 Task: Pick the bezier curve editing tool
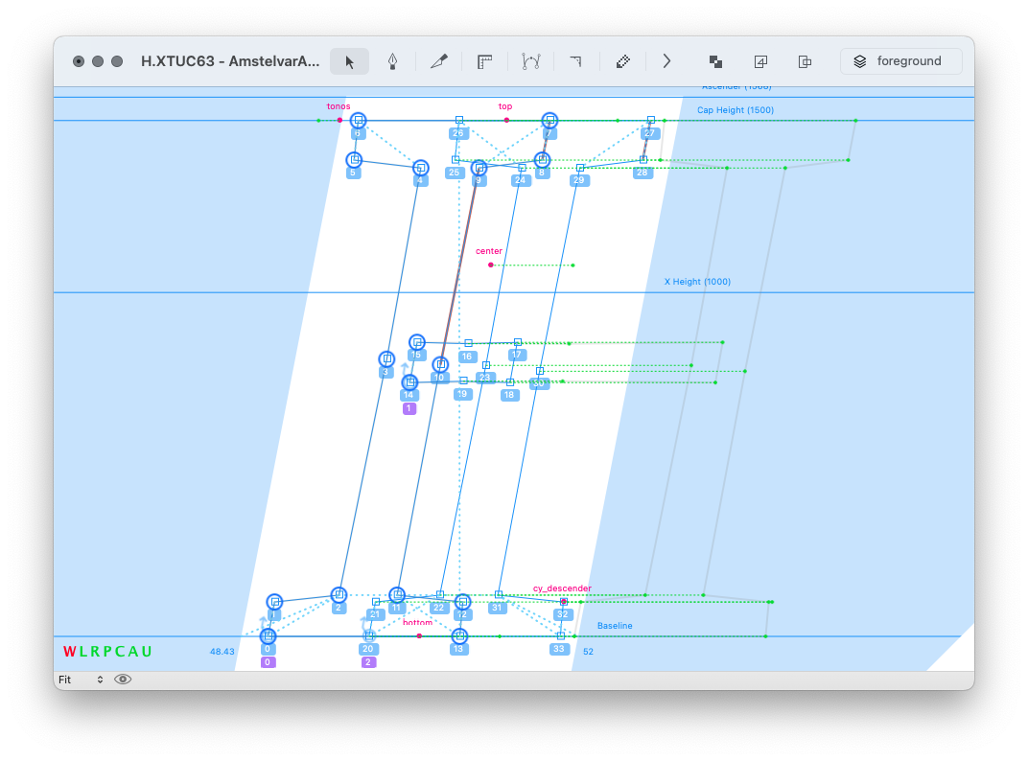(x=530, y=61)
